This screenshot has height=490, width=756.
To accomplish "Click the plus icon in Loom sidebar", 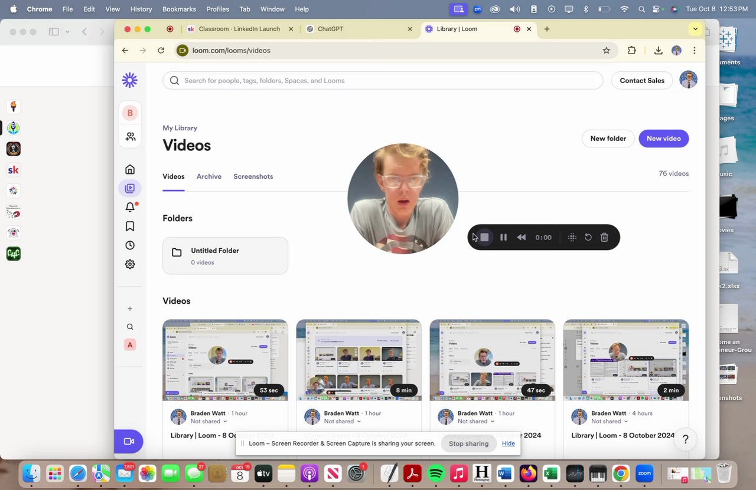I will 130,308.
